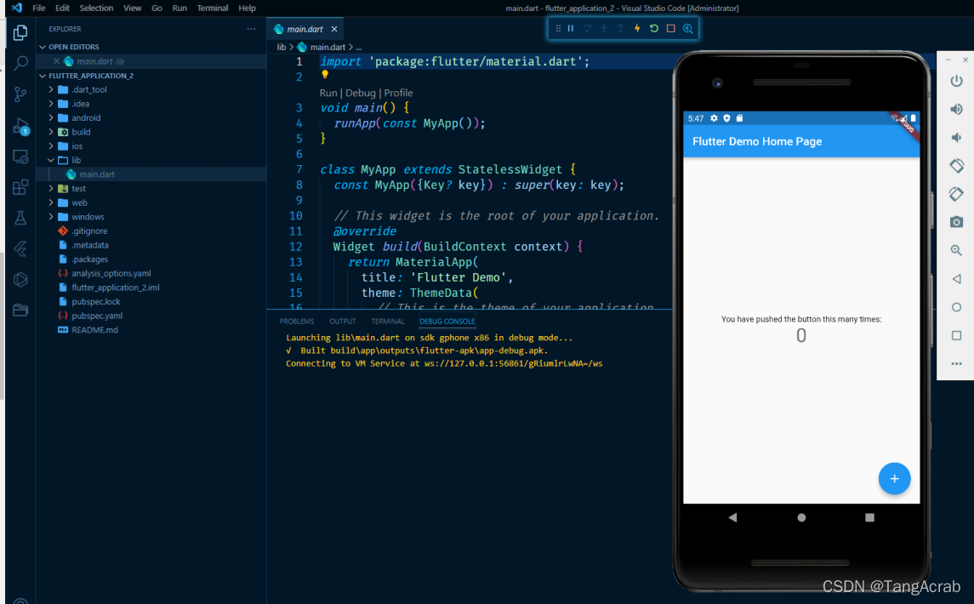Click emulator volume down button

[x=956, y=137]
